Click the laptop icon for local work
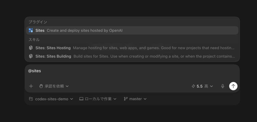This screenshot has width=257, height=122. tap(81, 99)
